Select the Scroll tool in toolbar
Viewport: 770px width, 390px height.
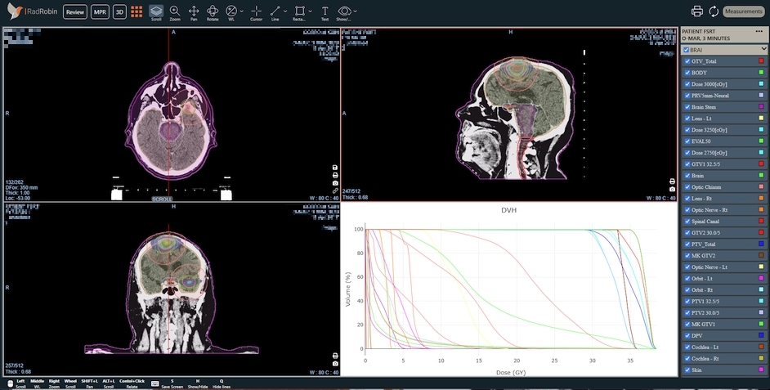click(156, 13)
